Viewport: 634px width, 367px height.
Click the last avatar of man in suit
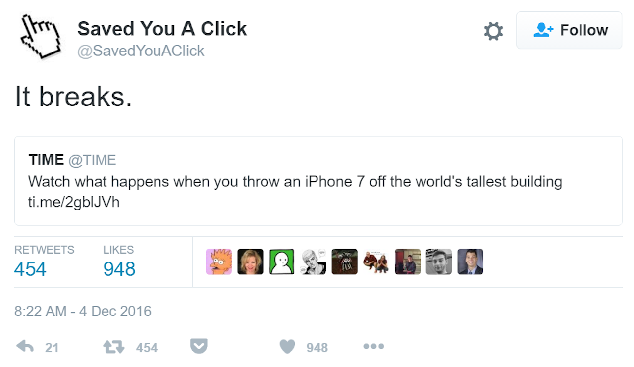tap(470, 262)
